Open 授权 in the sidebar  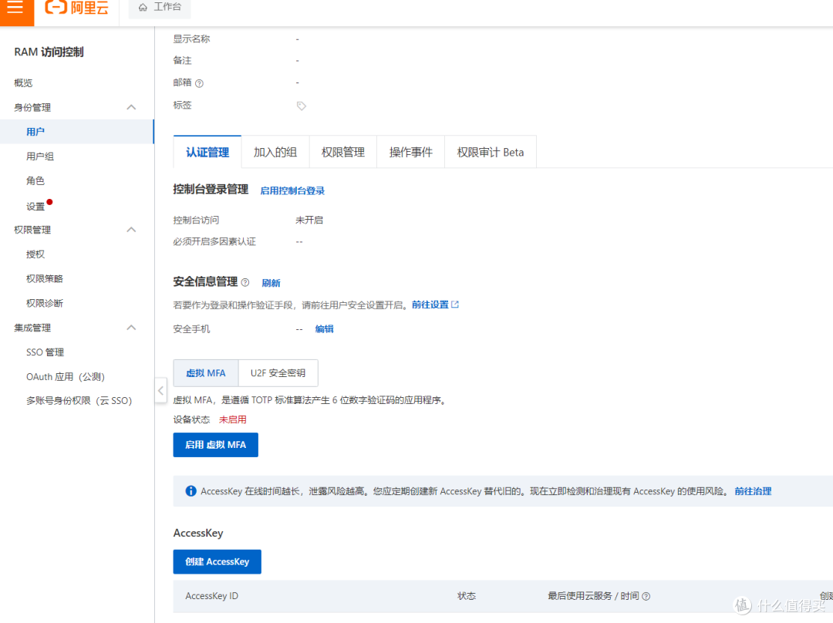point(35,254)
